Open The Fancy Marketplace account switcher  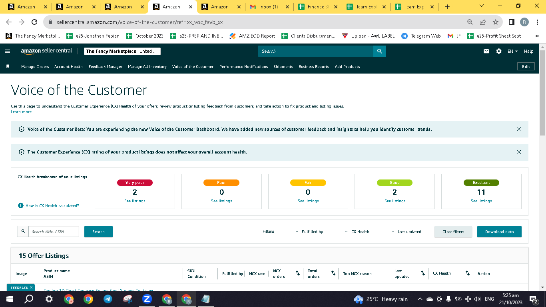point(122,51)
